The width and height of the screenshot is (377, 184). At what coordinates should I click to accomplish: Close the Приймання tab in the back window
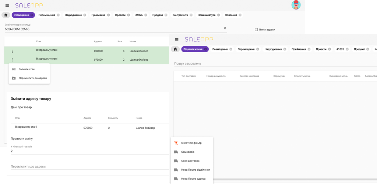(109, 15)
